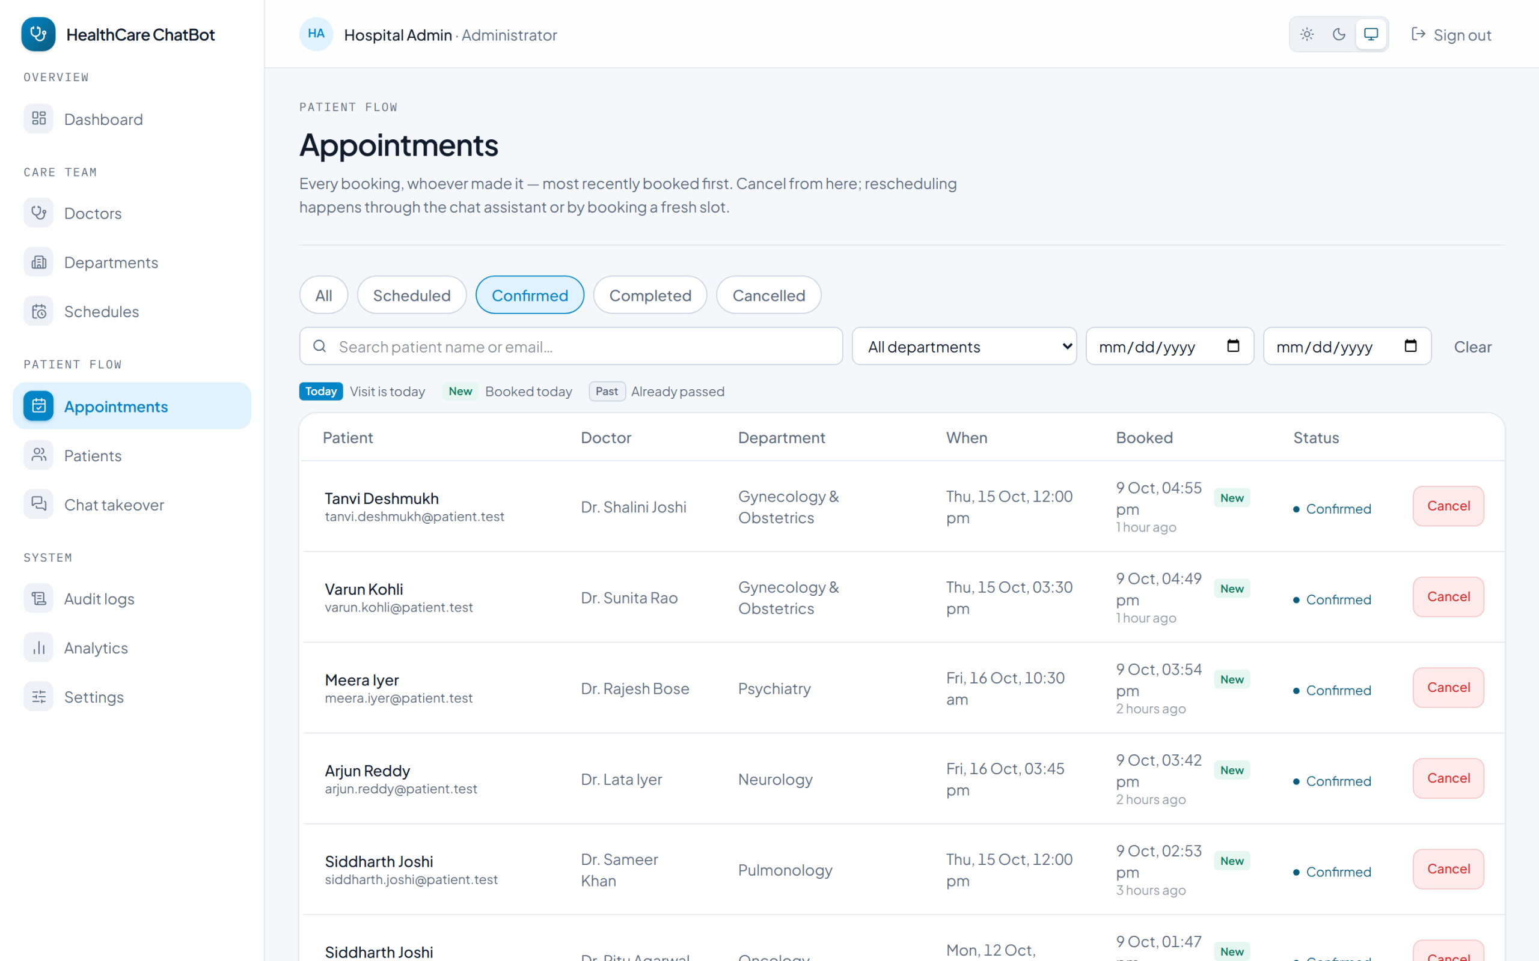The image size is (1539, 961).
Task: Switch to light theme sun toggle
Action: pos(1307,34)
